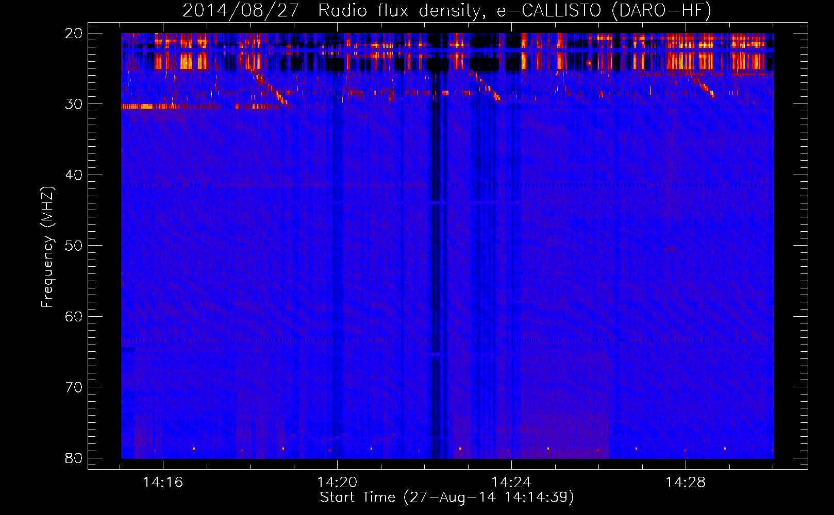Click the 14:20 time tick label
Viewport: 834px width, 515px height.
(x=337, y=483)
